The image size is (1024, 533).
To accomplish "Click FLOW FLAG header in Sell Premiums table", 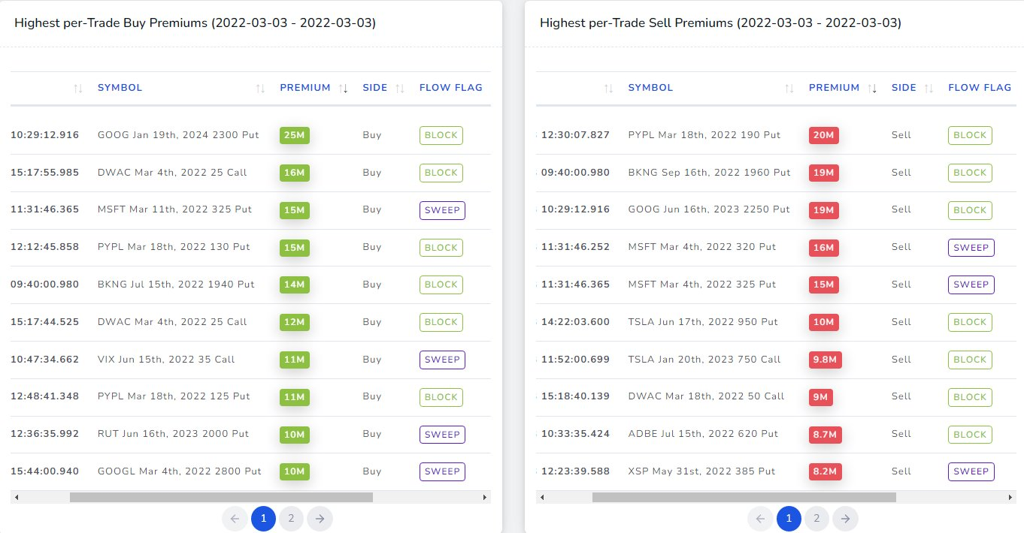I will click(x=980, y=88).
